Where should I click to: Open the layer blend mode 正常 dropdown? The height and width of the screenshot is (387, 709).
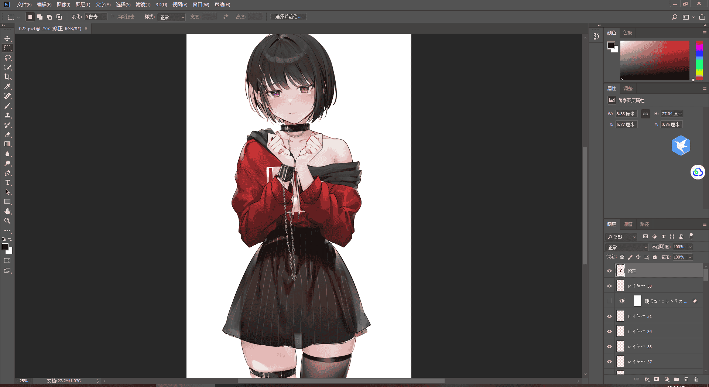[x=627, y=247]
